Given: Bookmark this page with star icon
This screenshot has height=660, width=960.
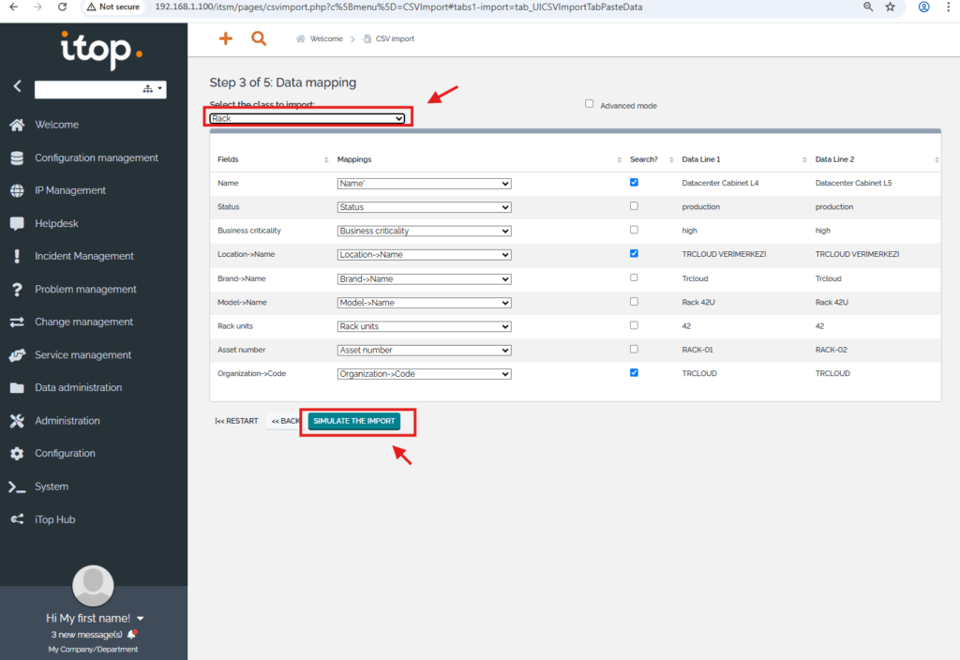Looking at the screenshot, I should coord(890,7).
